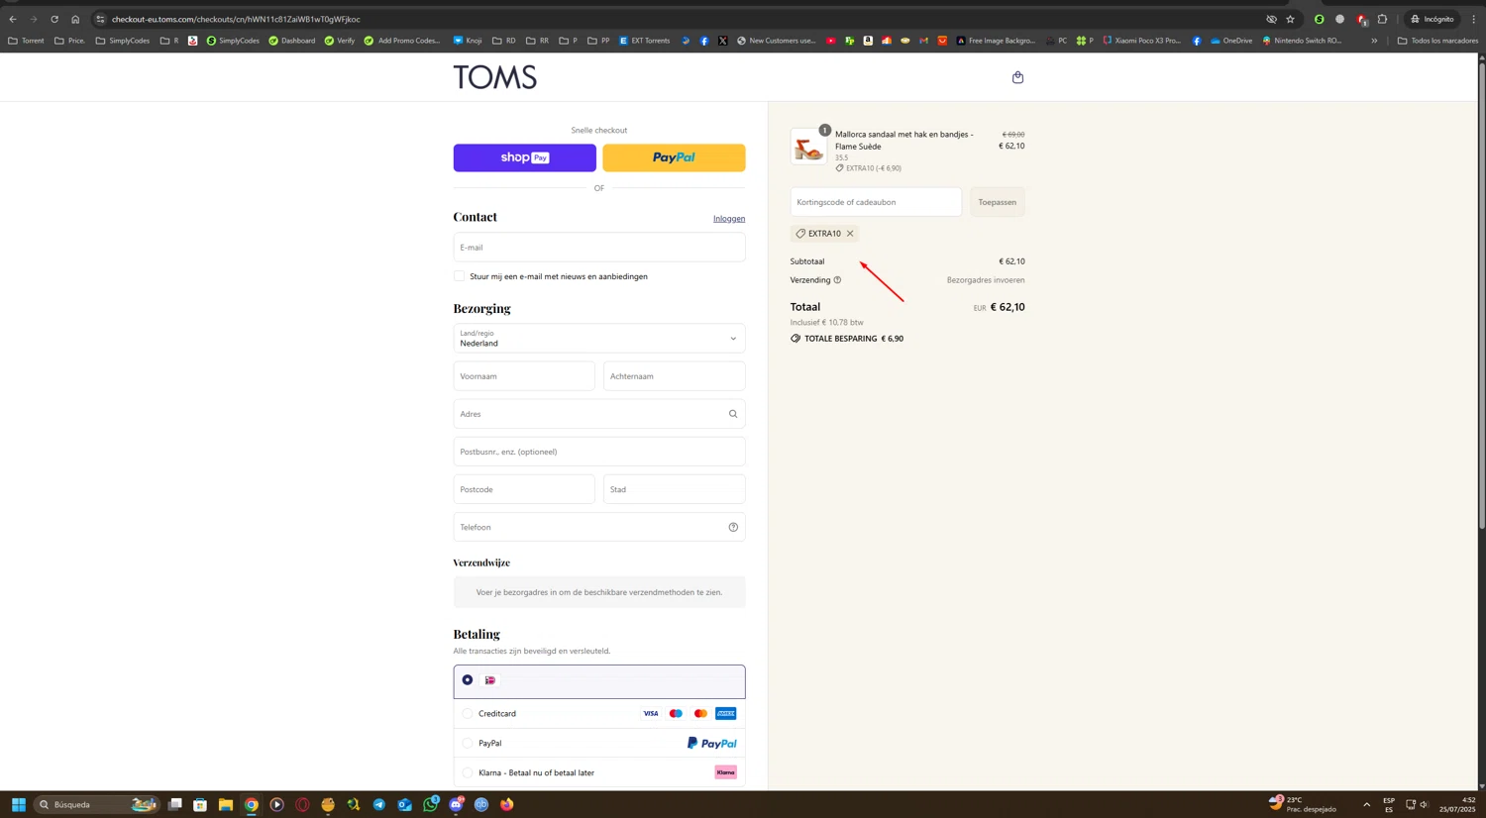Click the page vertical scrollbar
The image size is (1486, 818).
tap(1481, 297)
